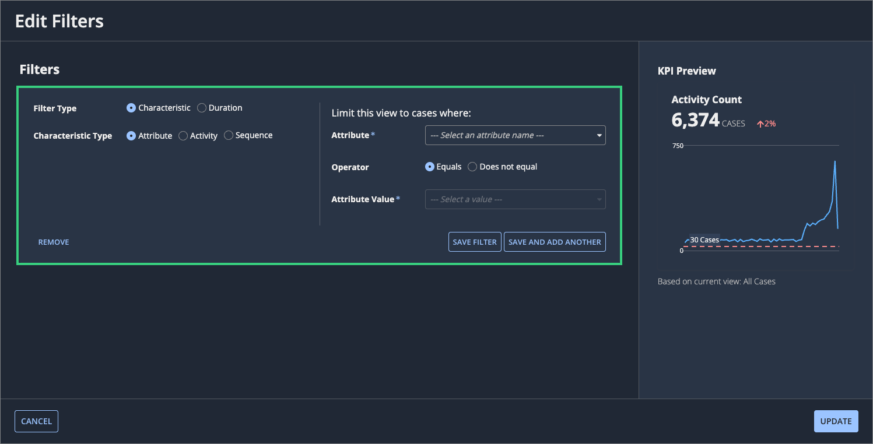Click the Edit Filters dialog title

coord(59,22)
